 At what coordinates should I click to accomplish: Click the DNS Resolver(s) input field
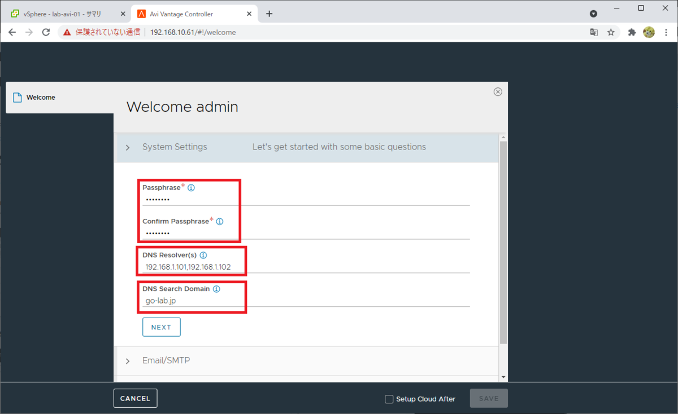tap(306, 267)
